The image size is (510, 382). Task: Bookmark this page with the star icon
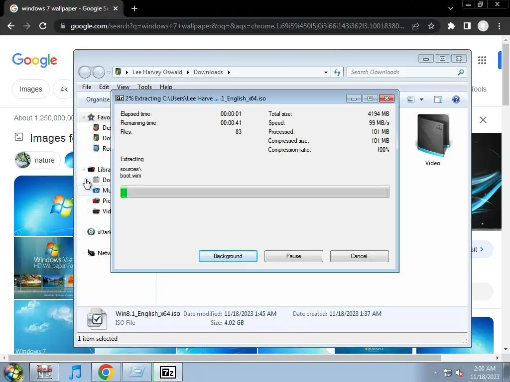[x=431, y=26]
